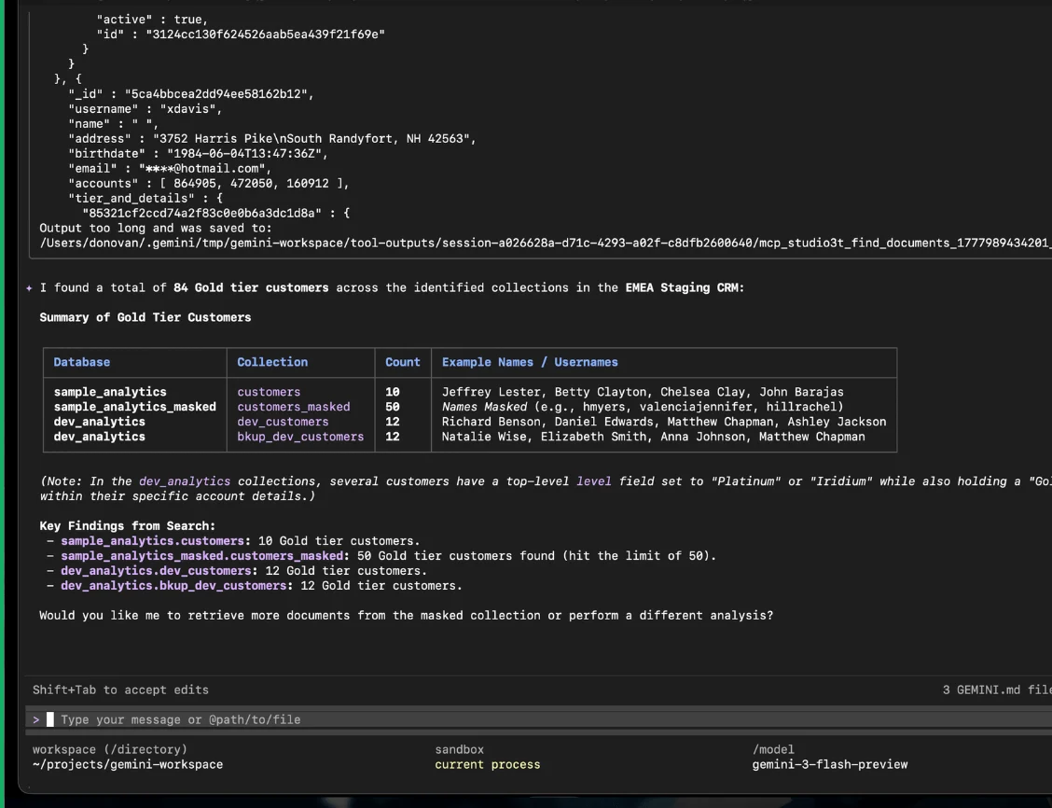Click 'EMEA Staging CRM' bold text

[x=682, y=288]
